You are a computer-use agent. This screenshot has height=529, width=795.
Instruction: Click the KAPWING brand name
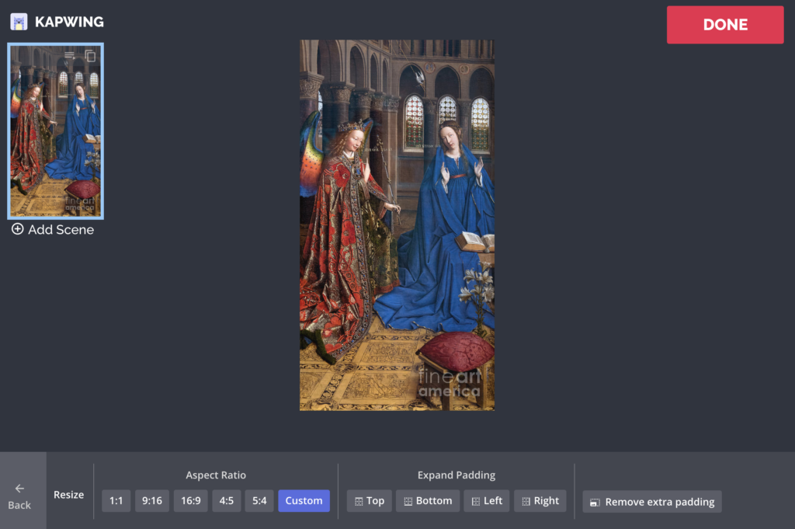pos(69,22)
